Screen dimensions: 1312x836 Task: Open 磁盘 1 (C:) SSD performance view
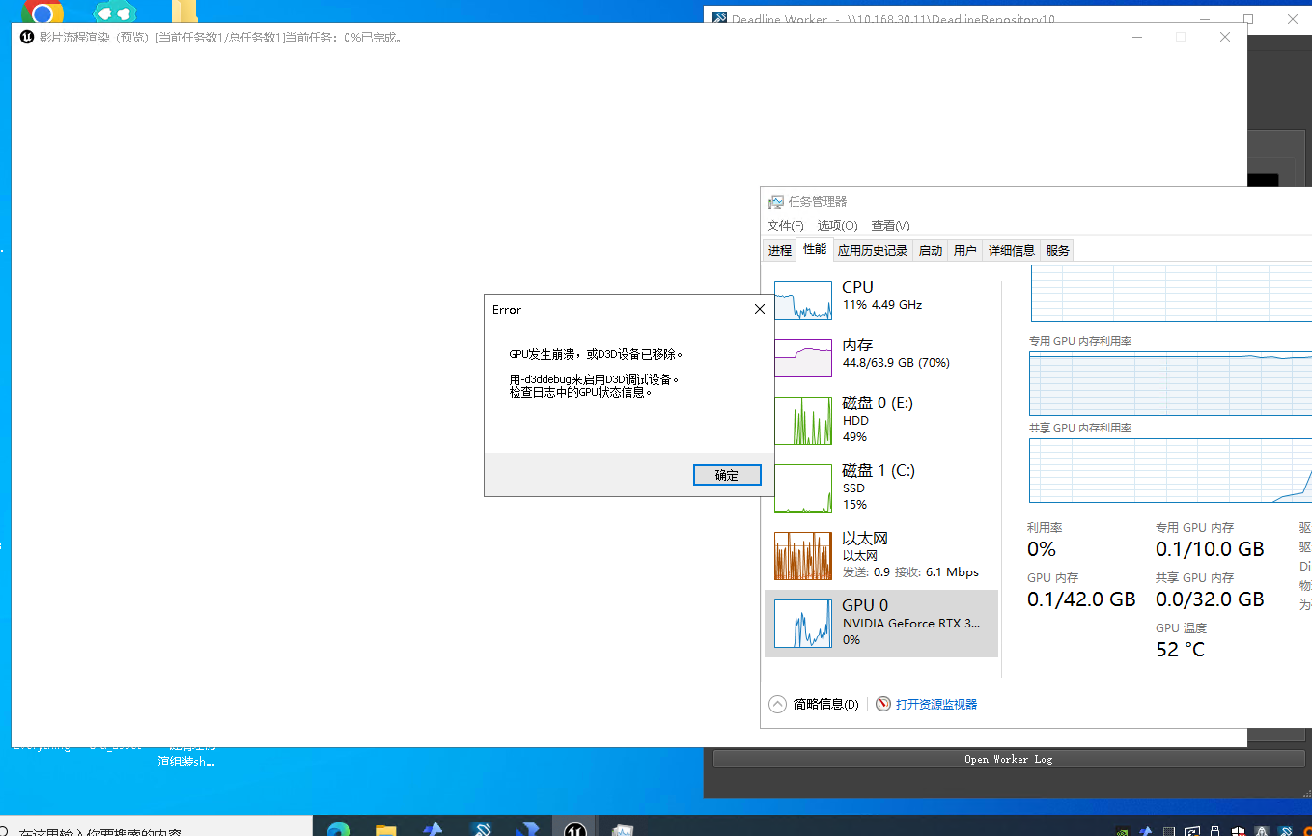880,488
